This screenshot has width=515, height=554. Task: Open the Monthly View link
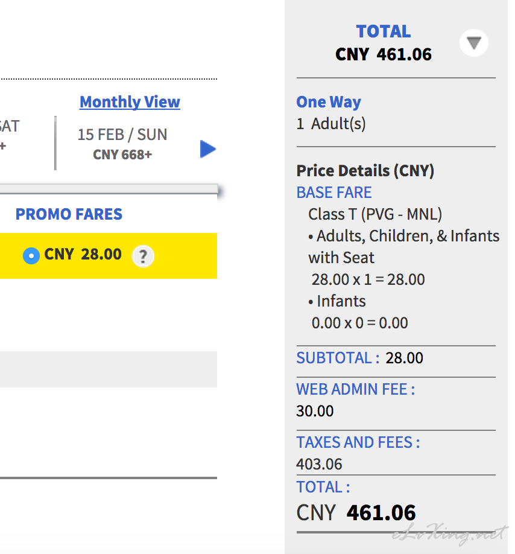pos(130,102)
